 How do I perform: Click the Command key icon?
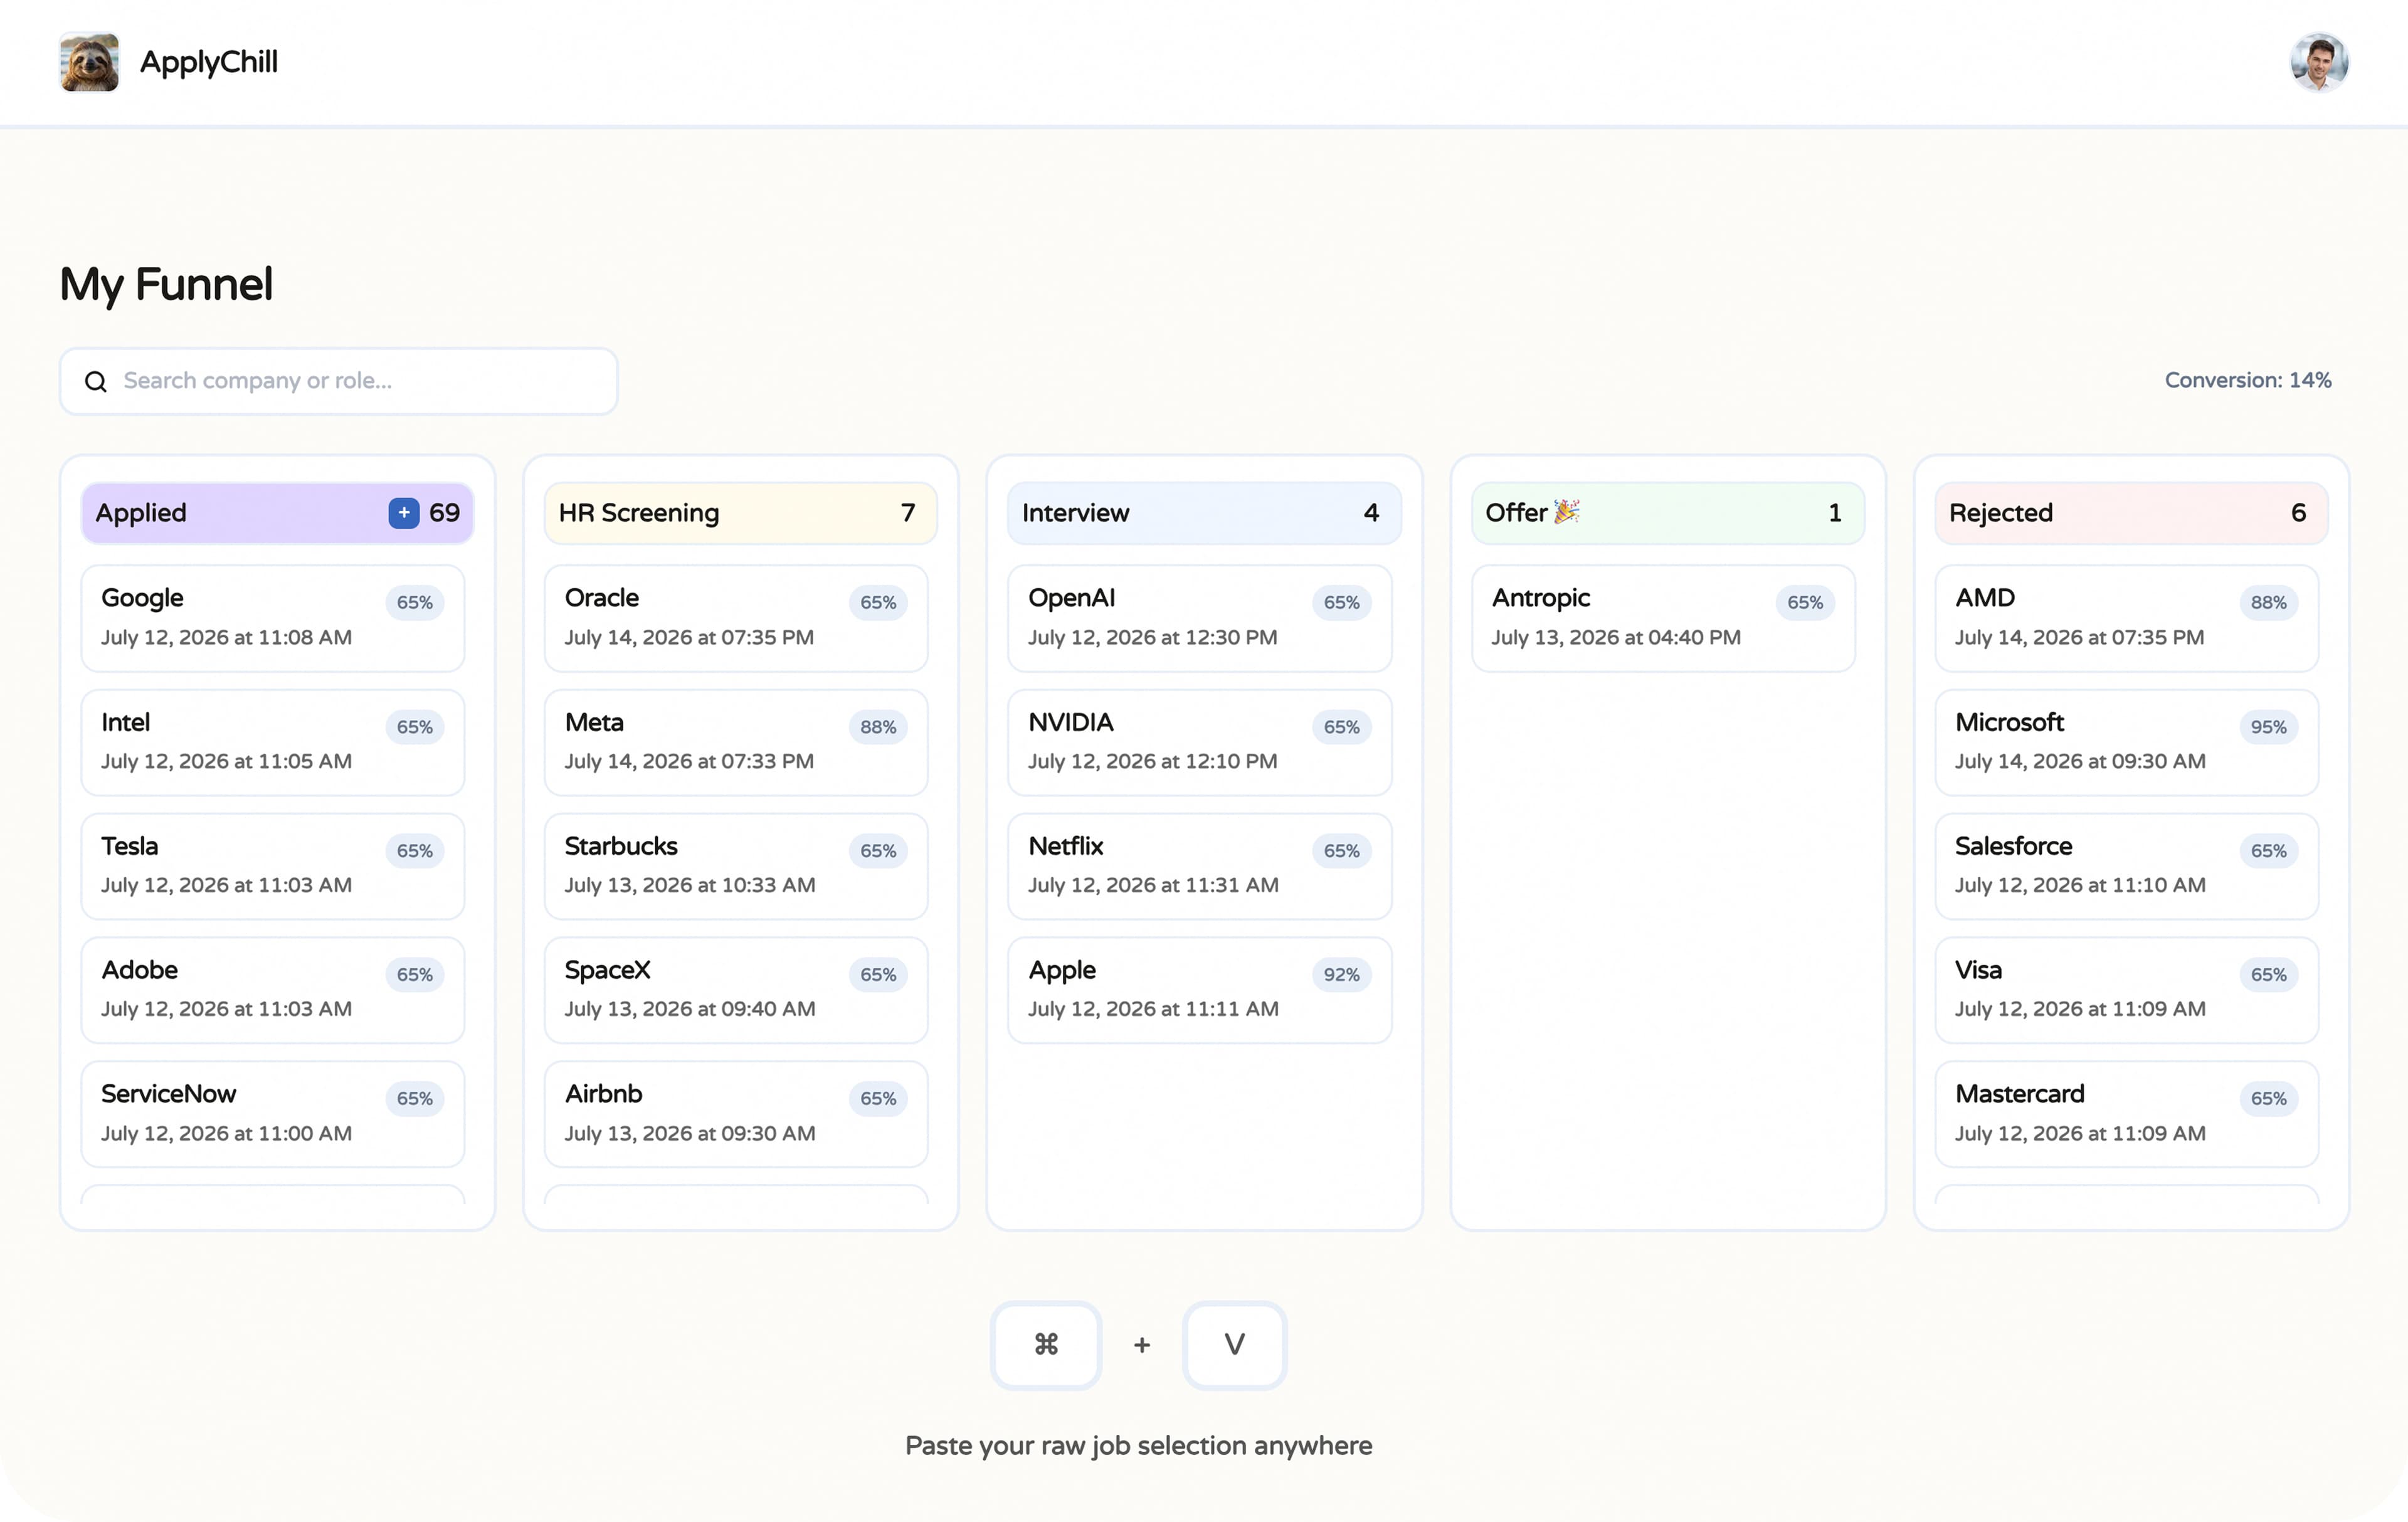point(1046,1345)
